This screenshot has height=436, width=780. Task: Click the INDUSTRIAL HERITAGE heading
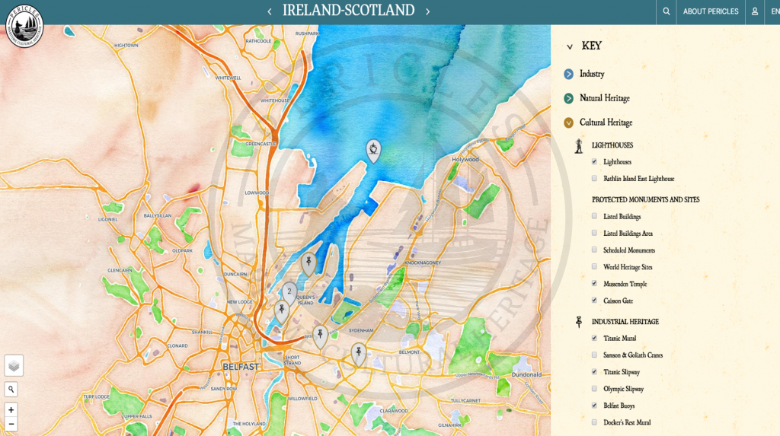click(x=625, y=322)
